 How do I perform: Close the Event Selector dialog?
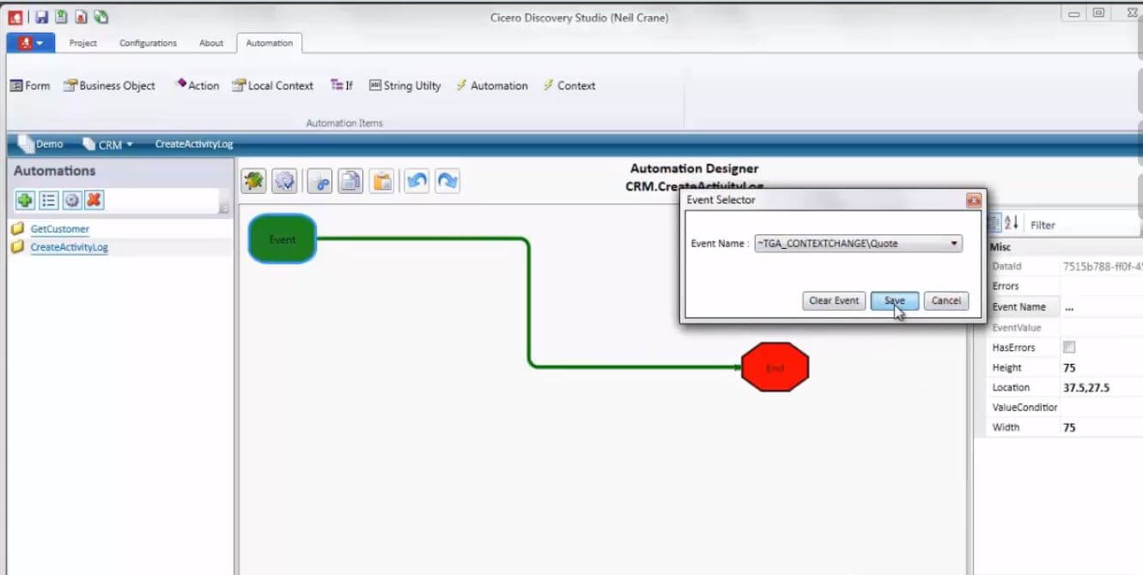click(x=974, y=200)
